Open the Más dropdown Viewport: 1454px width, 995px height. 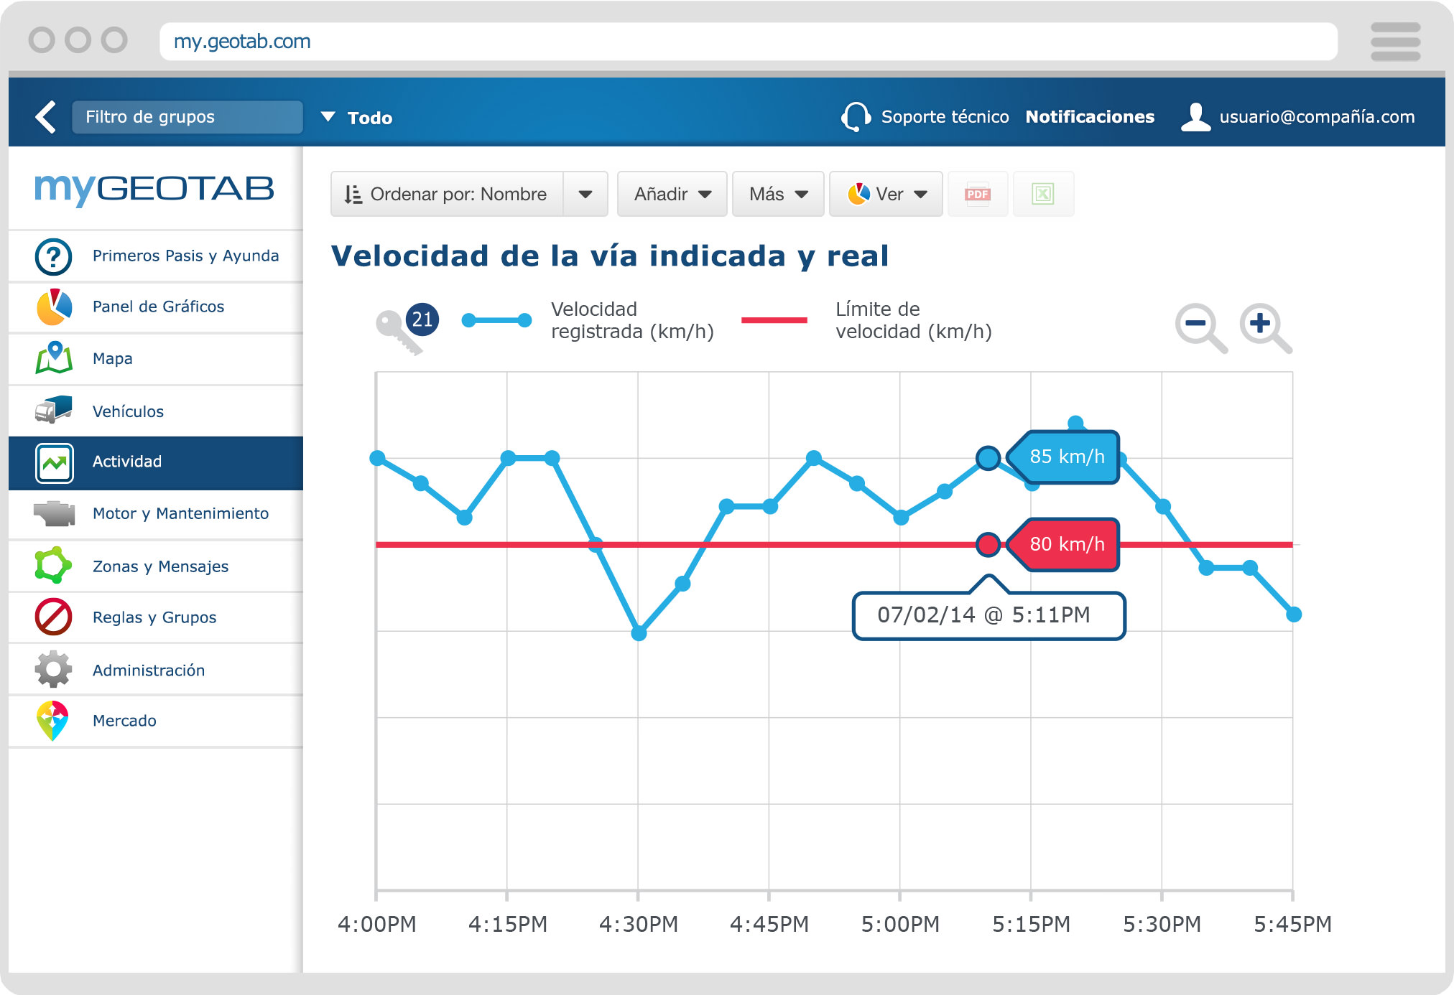click(x=778, y=194)
